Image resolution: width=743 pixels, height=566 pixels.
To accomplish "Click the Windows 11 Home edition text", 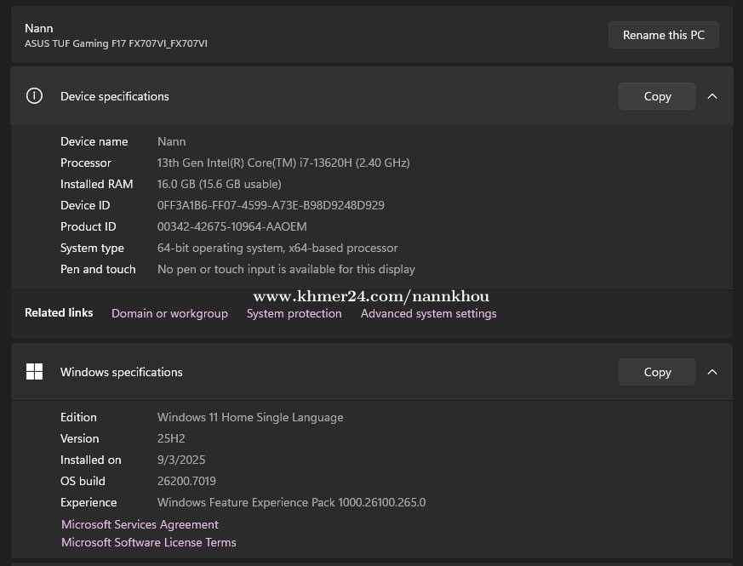I will click(250, 417).
